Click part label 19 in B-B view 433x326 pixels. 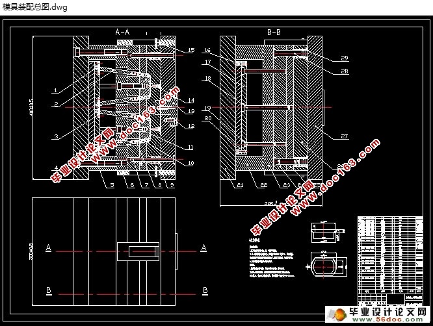(207, 108)
